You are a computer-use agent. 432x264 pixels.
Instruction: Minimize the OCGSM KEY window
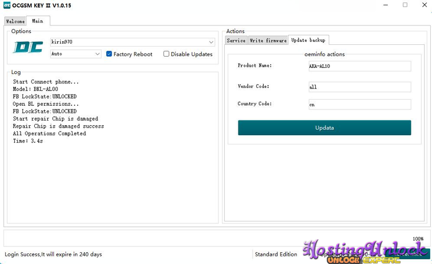coord(385,5)
